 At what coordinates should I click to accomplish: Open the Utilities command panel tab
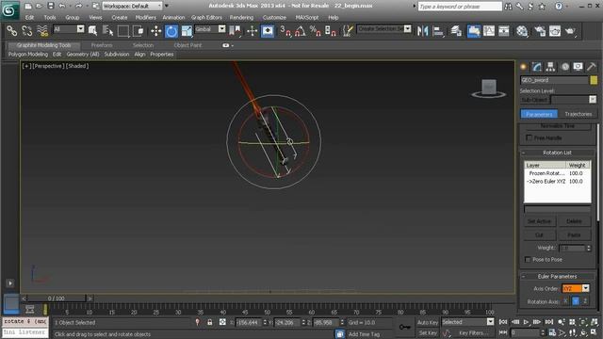point(592,67)
